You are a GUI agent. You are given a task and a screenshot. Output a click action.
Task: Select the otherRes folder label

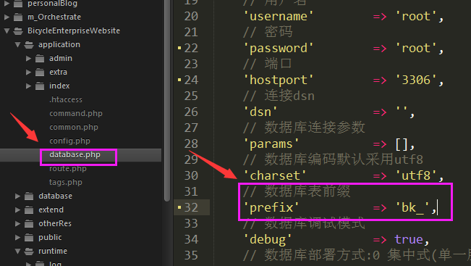(55, 223)
